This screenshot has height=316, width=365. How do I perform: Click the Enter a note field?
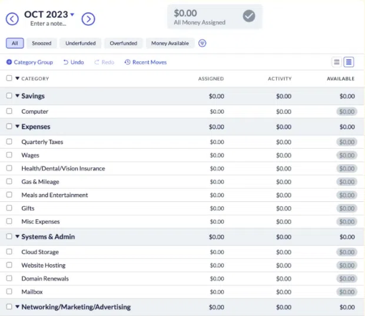[48, 24]
